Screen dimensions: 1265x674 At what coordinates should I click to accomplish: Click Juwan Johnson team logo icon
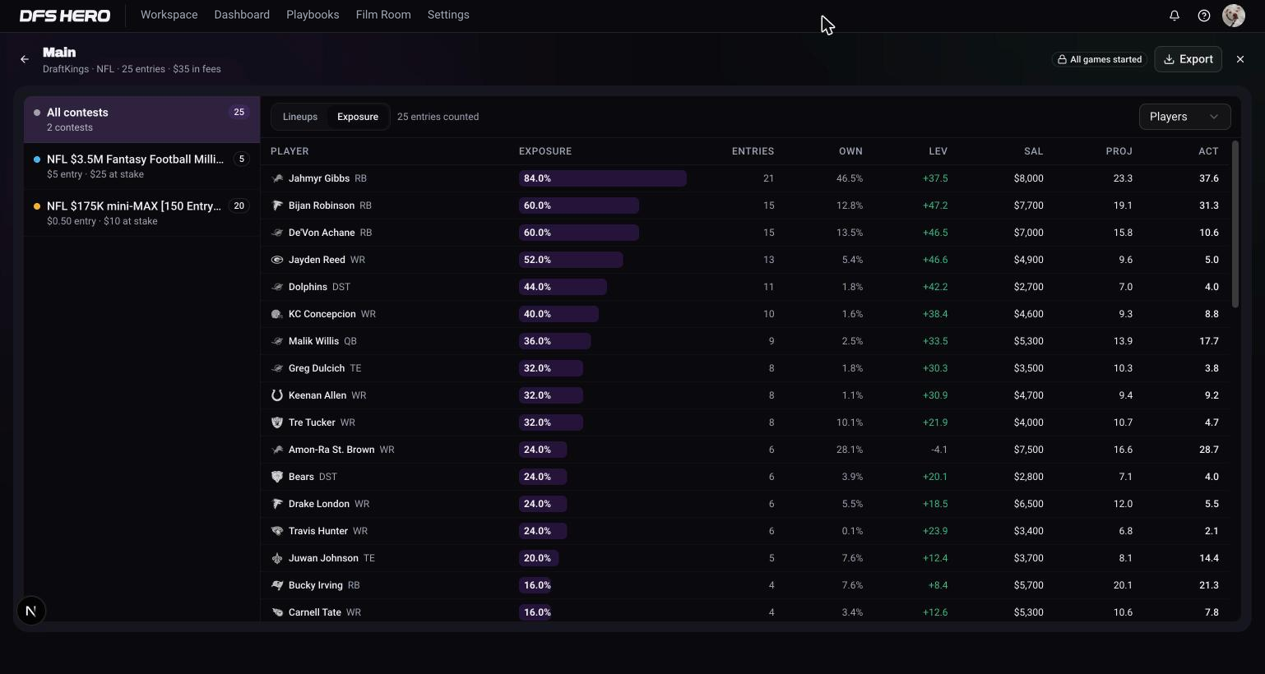click(277, 558)
